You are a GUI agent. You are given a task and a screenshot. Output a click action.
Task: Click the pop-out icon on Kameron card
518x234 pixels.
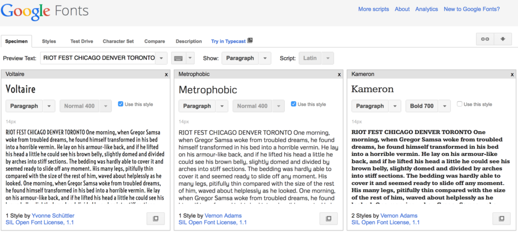point(501,218)
